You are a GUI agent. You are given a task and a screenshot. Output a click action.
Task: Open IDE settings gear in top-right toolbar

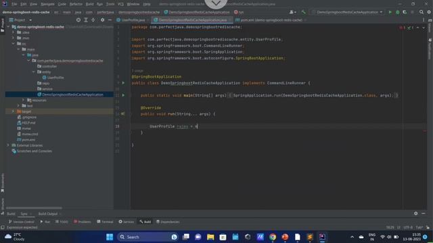point(429,12)
